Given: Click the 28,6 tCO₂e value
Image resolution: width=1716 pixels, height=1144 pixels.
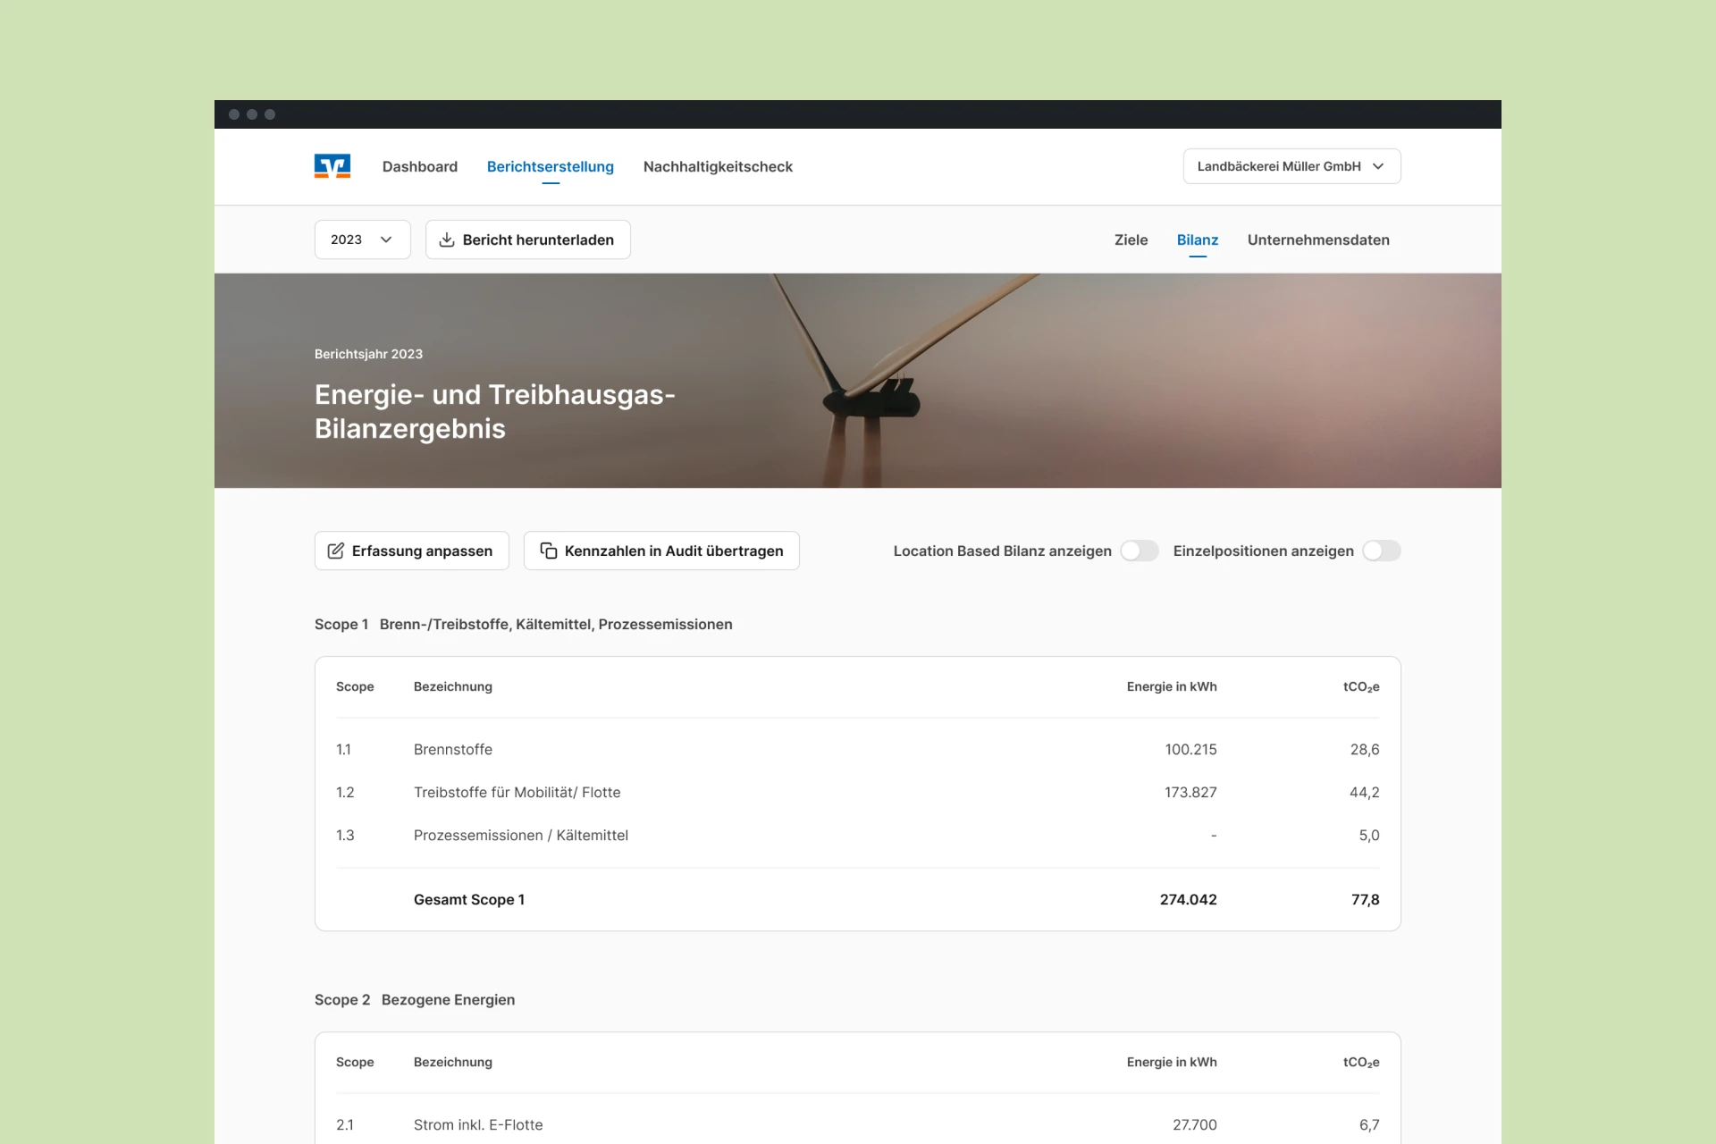Looking at the screenshot, I should [x=1365, y=749].
